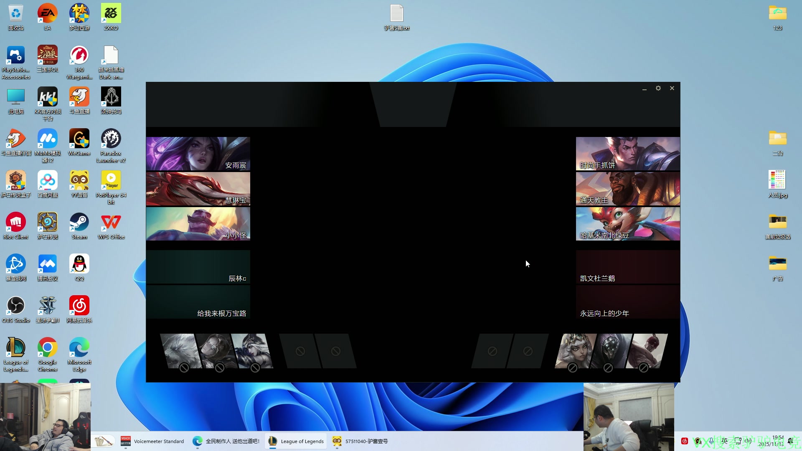The height and width of the screenshot is (451, 802).
Task: Switch to League of Legends taskbar button
Action: tap(296, 441)
